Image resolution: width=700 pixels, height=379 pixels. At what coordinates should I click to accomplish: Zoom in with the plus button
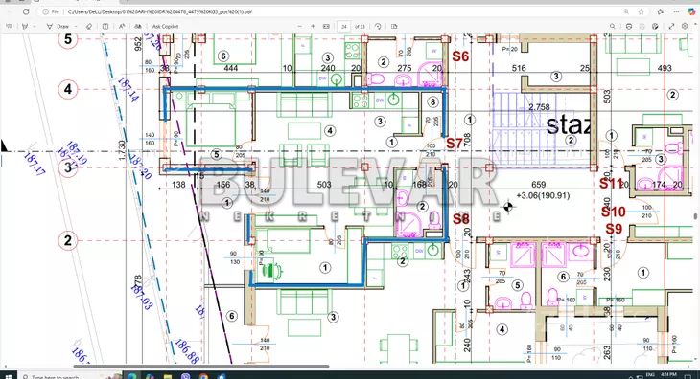point(313,26)
